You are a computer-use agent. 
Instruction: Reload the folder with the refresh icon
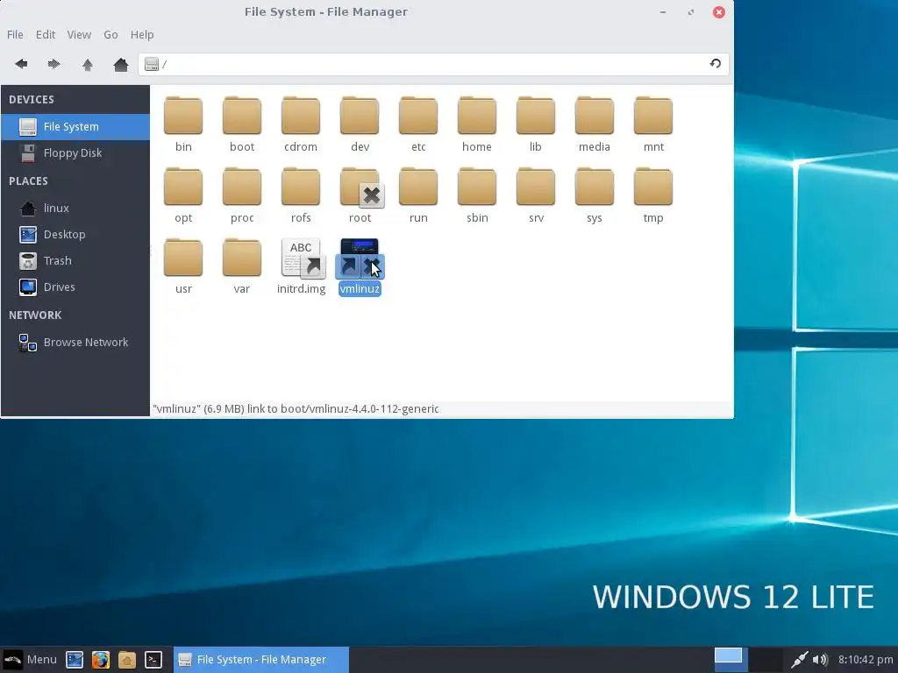click(x=716, y=63)
